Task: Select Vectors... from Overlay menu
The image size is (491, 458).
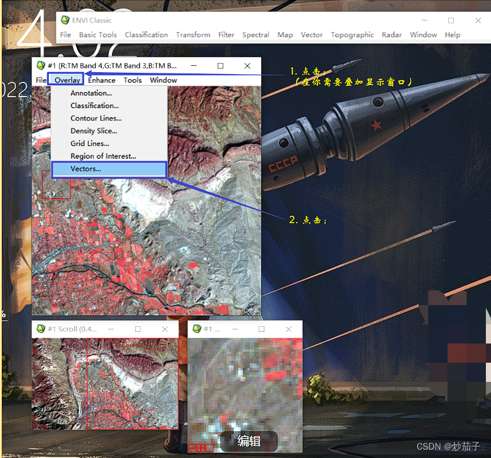Action: [x=109, y=170]
